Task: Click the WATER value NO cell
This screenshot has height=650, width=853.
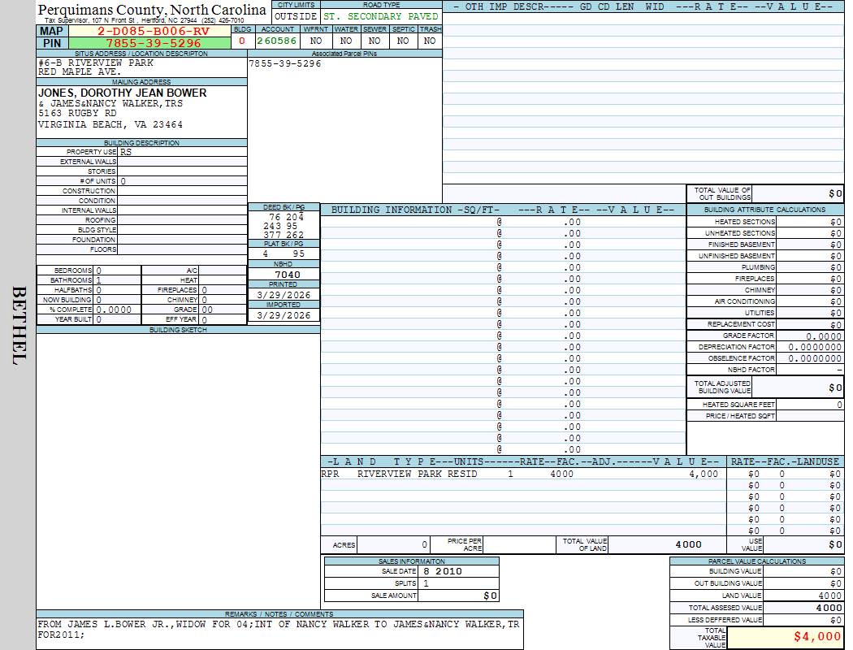Action: (346, 41)
